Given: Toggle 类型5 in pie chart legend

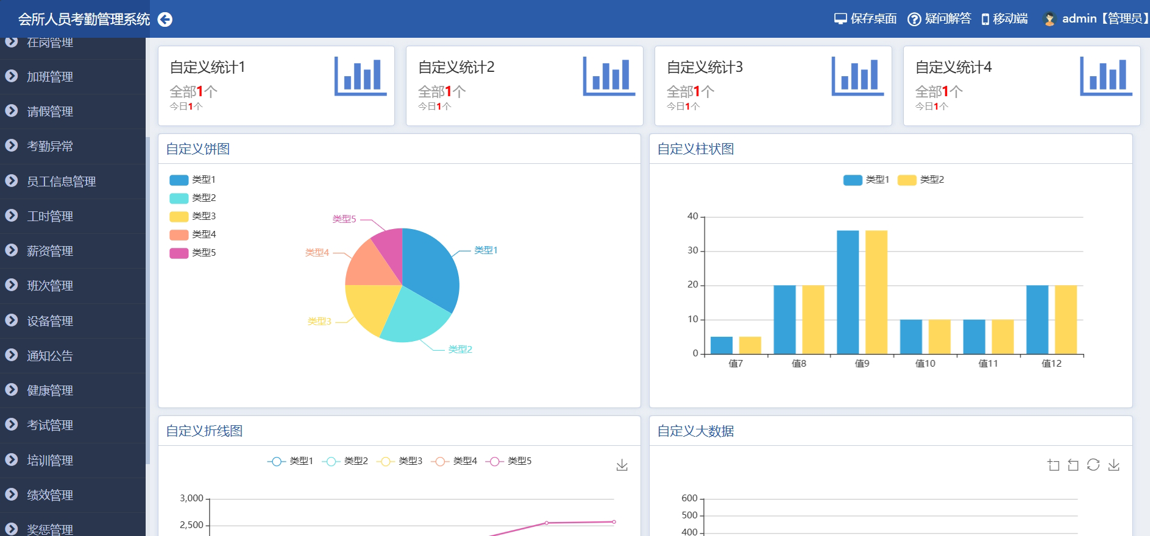Looking at the screenshot, I should pos(193,253).
